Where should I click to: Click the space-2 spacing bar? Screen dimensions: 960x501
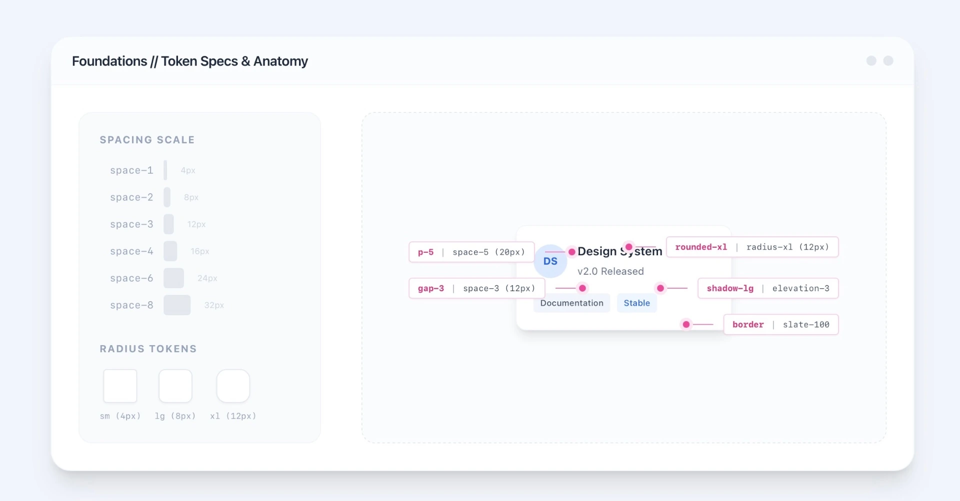[x=167, y=197]
